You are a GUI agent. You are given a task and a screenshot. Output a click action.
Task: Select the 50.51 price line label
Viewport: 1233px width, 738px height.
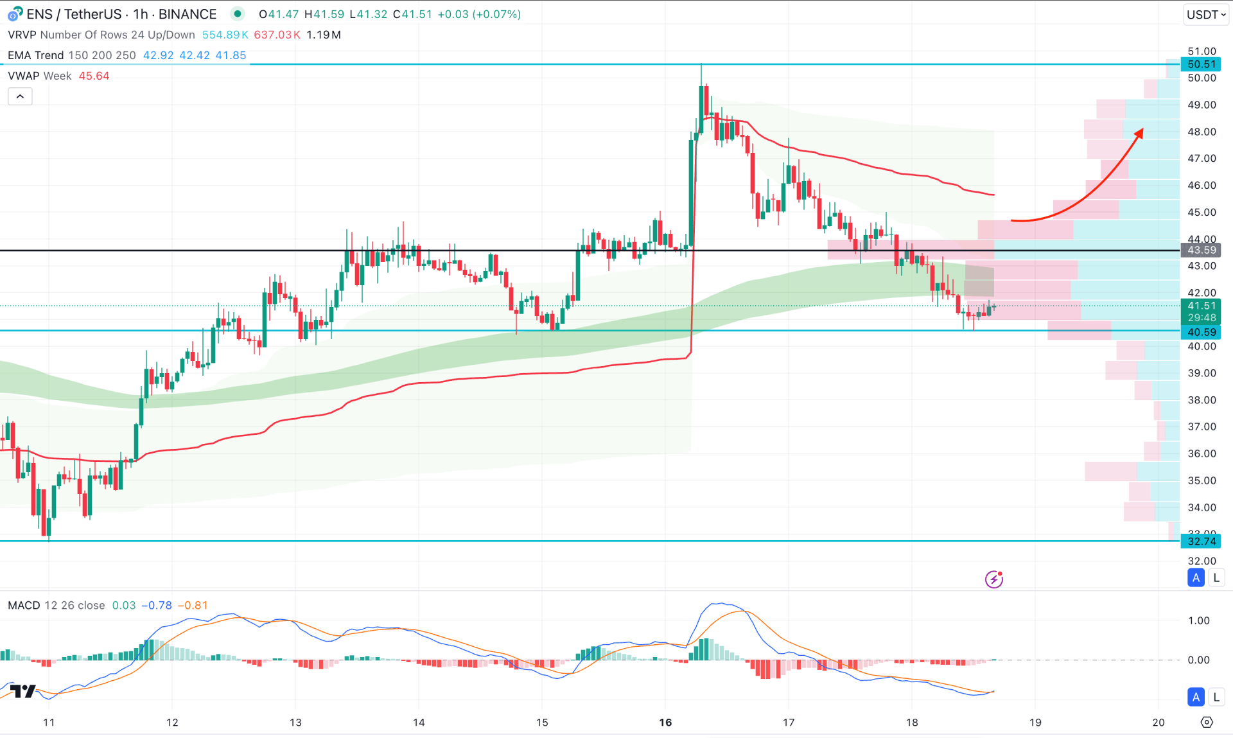(x=1201, y=64)
